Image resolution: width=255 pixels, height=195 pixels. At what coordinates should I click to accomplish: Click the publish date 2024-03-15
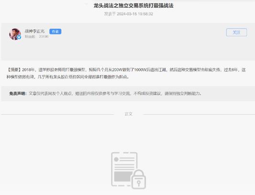[127, 14]
